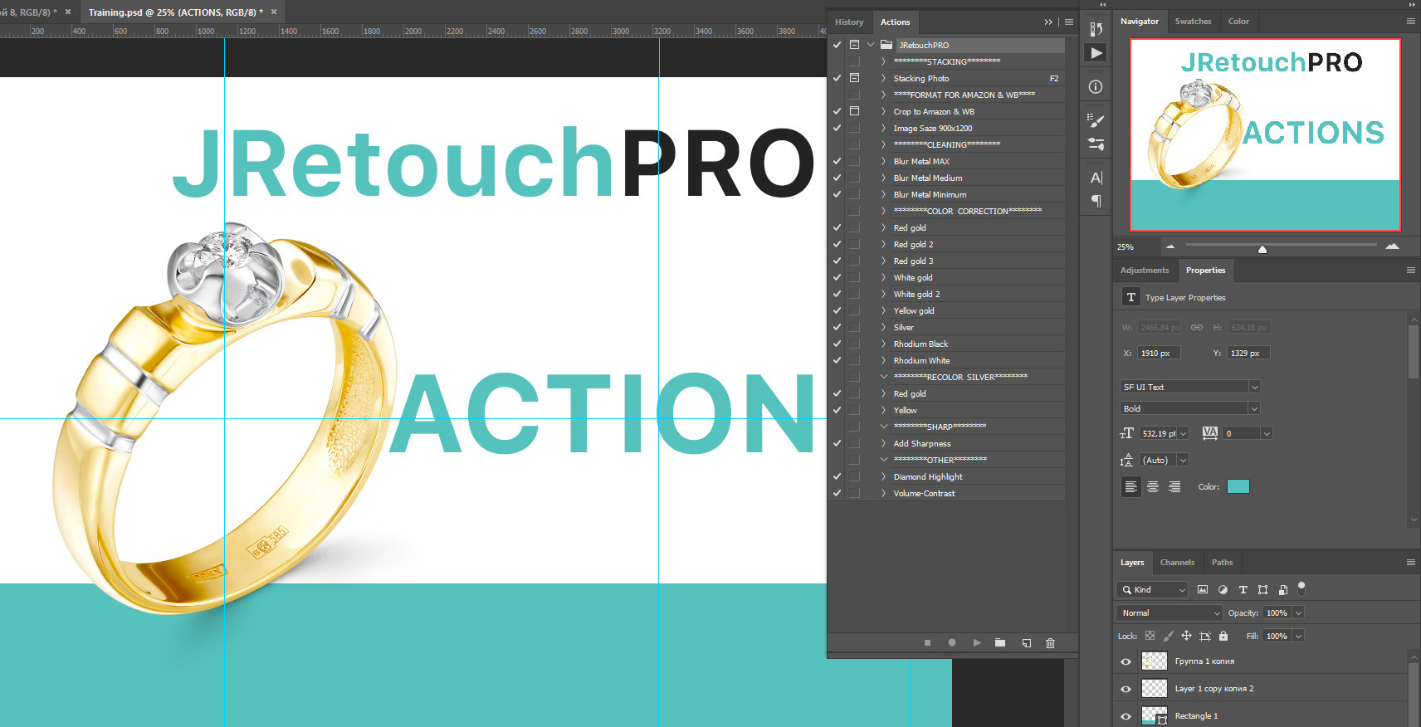The height and width of the screenshot is (727, 1421).
Task: Switch to the Swatches tab
Action: tap(1193, 22)
